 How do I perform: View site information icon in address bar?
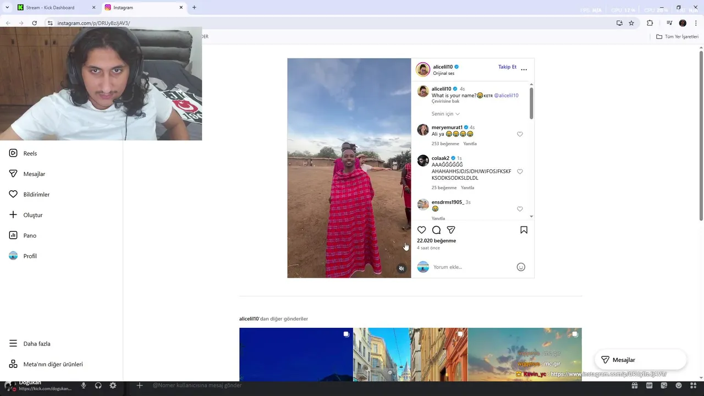(50, 23)
